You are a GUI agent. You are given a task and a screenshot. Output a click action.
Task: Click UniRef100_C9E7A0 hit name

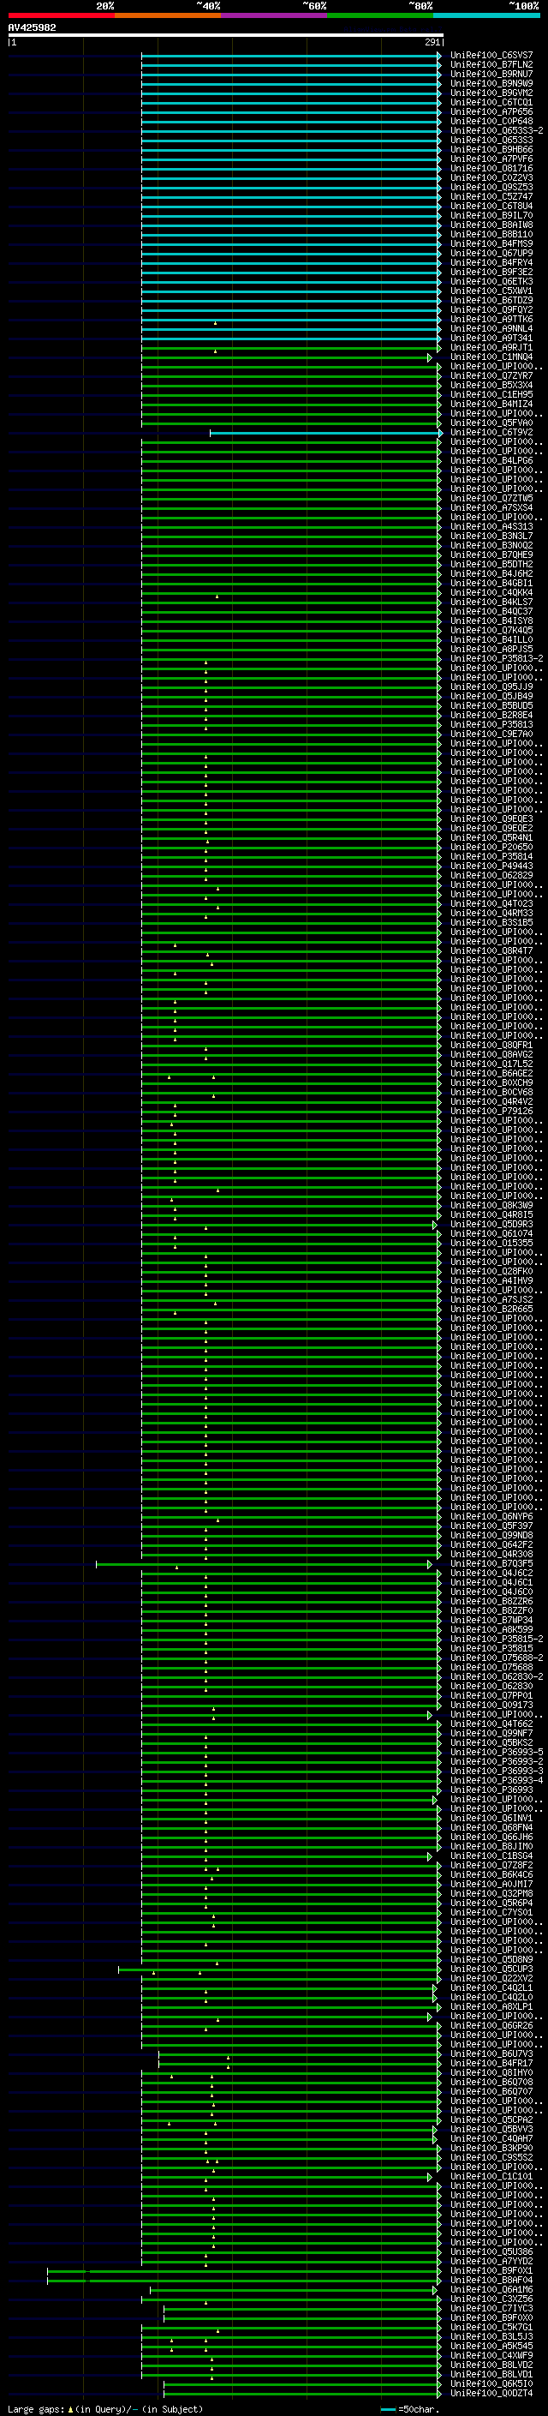[491, 734]
